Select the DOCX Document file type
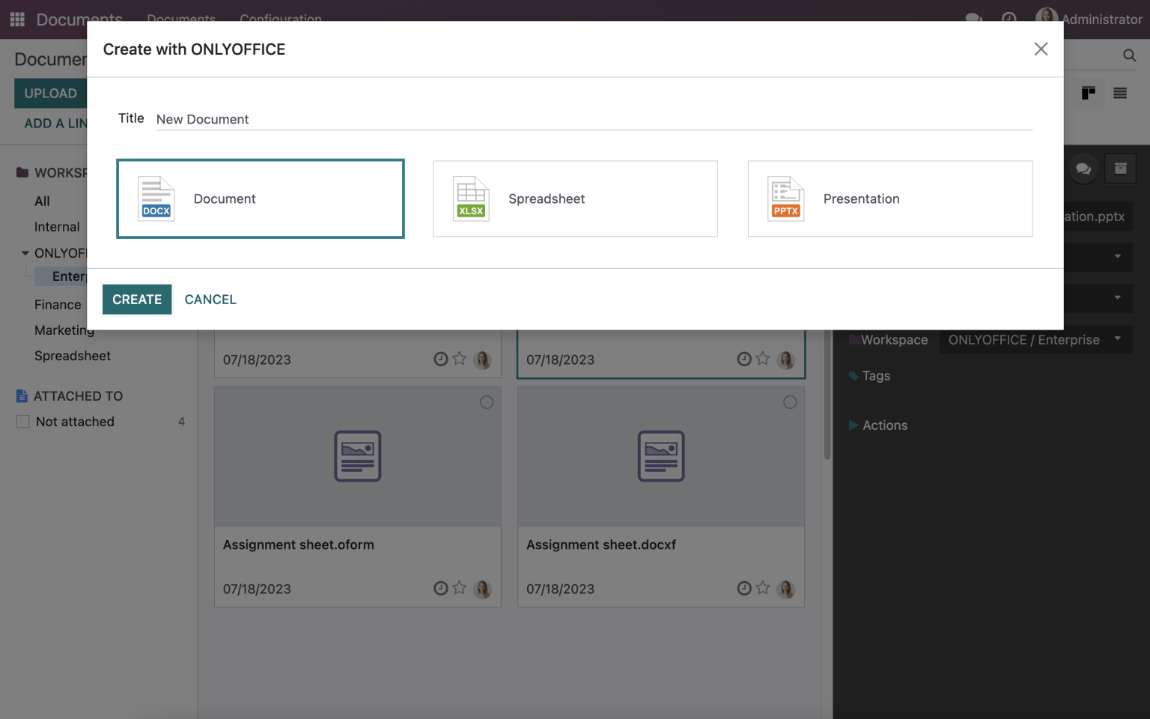This screenshot has width=1150, height=719. [x=260, y=198]
